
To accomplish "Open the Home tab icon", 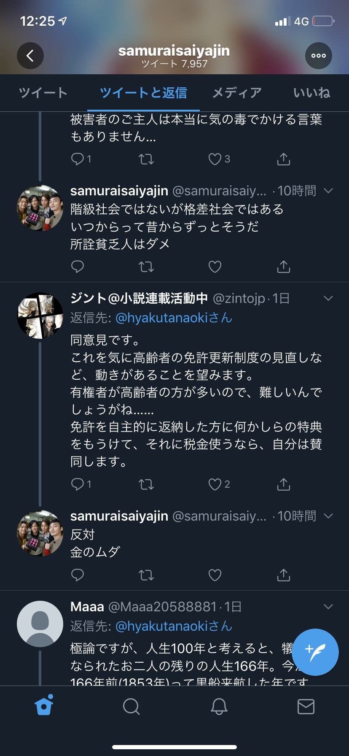I will tap(44, 706).
